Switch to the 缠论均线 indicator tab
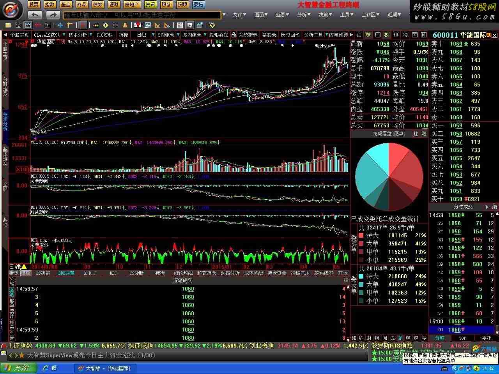The width and height of the screenshot is (499, 374). pos(183,273)
